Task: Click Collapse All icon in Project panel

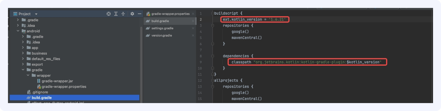Action: tap(123, 14)
